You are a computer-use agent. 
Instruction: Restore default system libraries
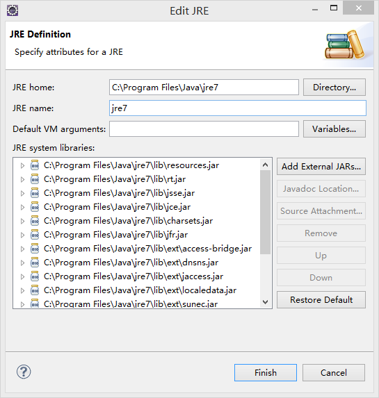coord(321,300)
